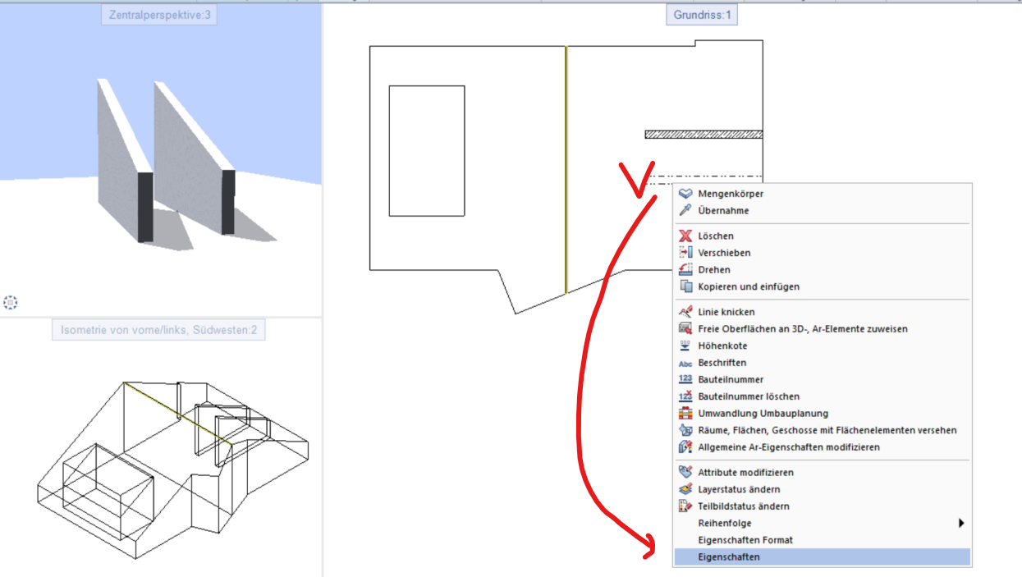
Task: Choose Umwandlung Umbauplanung in context menu
Action: coord(763,414)
